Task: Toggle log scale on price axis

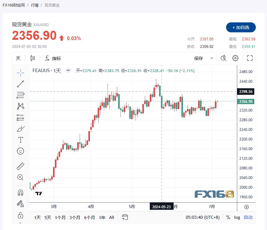Action: click(x=237, y=217)
